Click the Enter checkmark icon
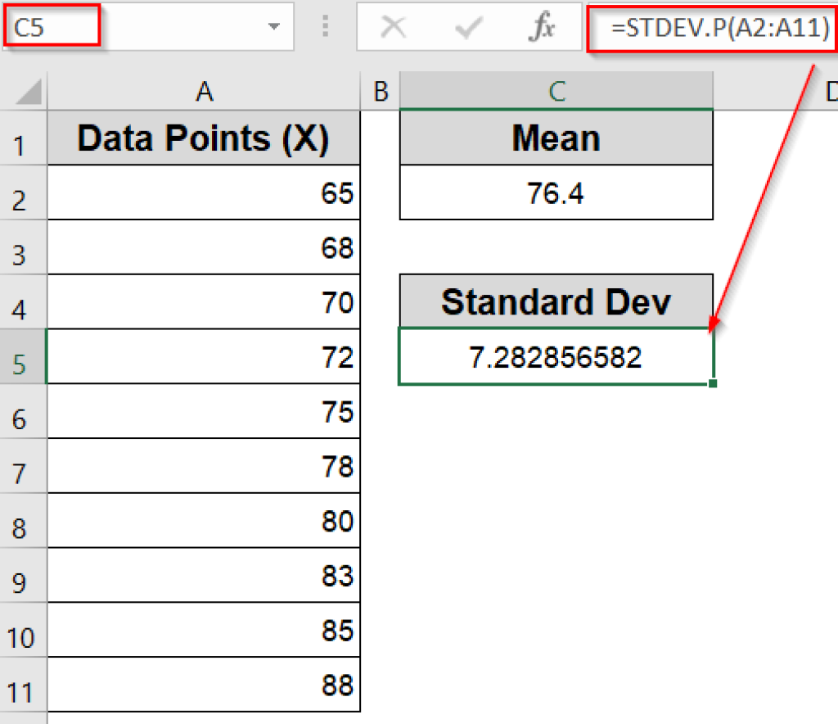This screenshot has height=724, width=838. coord(467,27)
